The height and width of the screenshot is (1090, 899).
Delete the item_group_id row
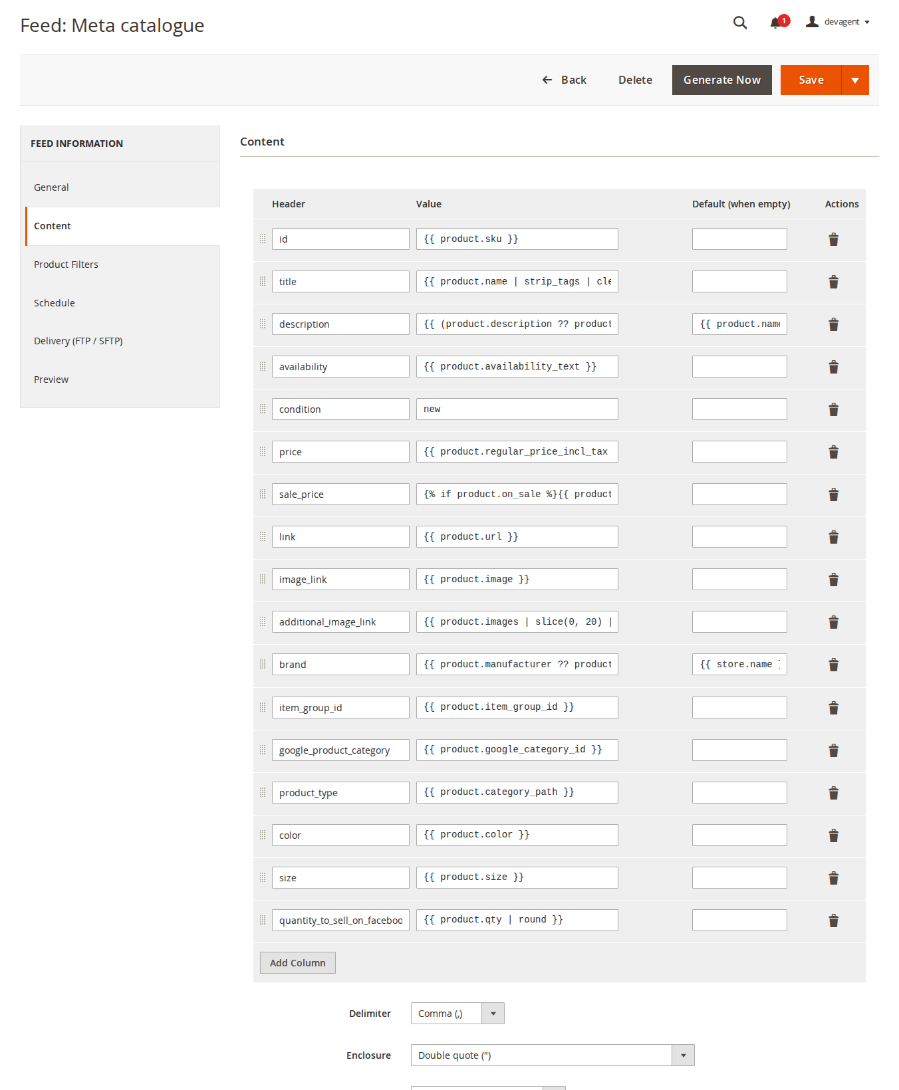pyautogui.click(x=833, y=708)
